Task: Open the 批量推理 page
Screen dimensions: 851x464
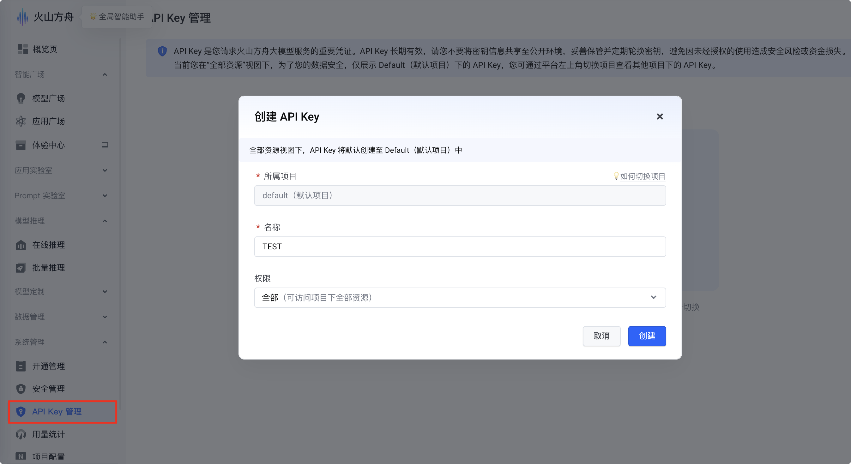Action: click(48, 268)
